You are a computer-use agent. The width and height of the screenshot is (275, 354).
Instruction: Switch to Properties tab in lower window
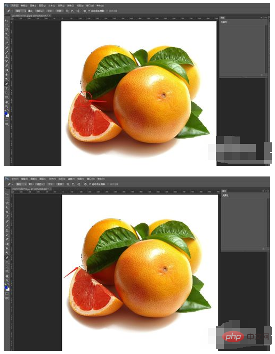(x=224, y=191)
